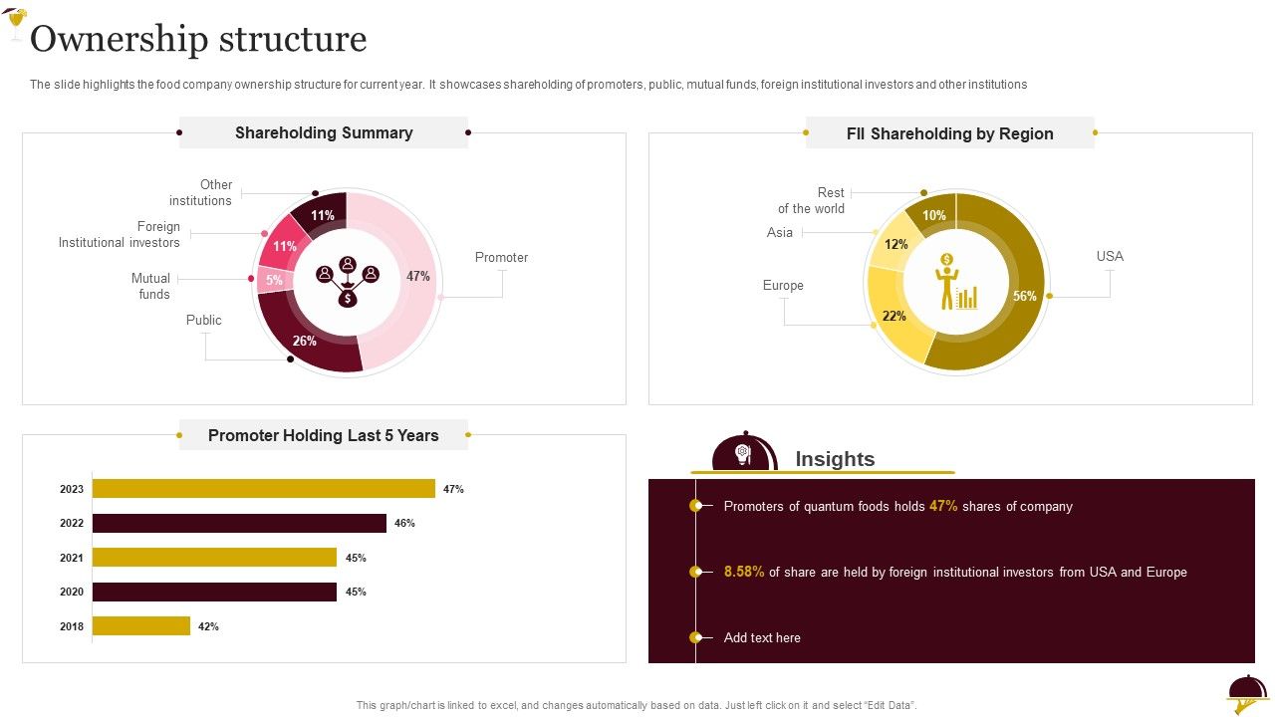Click the serving cloche logo at bottom right
This screenshot has width=1275, height=717.
click(x=1247, y=694)
